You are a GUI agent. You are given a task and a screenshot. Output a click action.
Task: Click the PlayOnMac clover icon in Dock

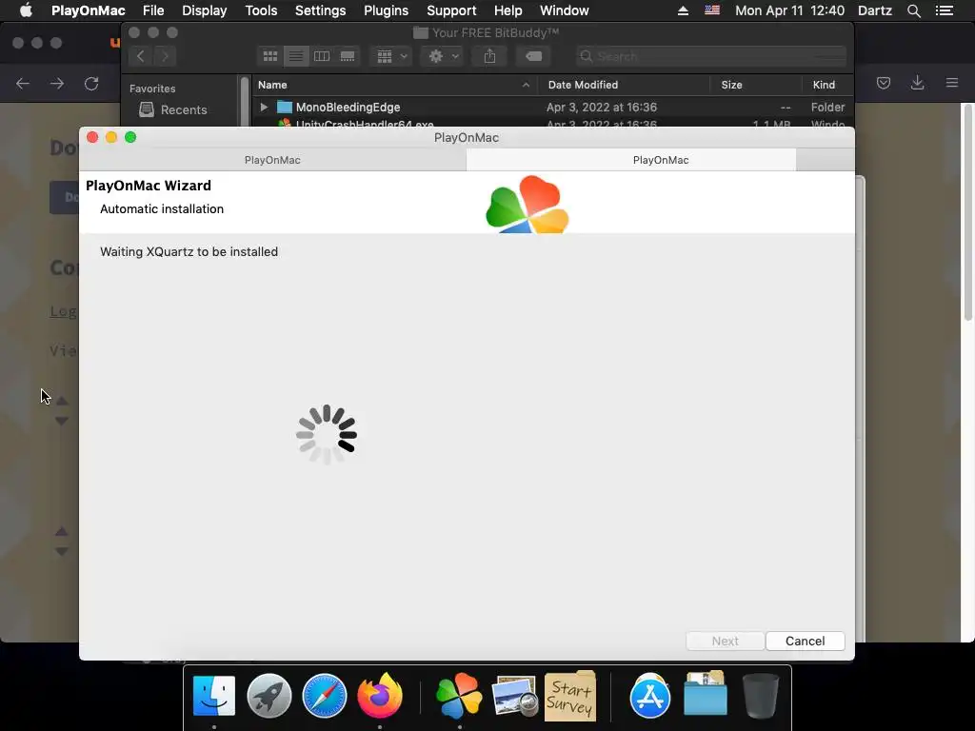coord(459,696)
